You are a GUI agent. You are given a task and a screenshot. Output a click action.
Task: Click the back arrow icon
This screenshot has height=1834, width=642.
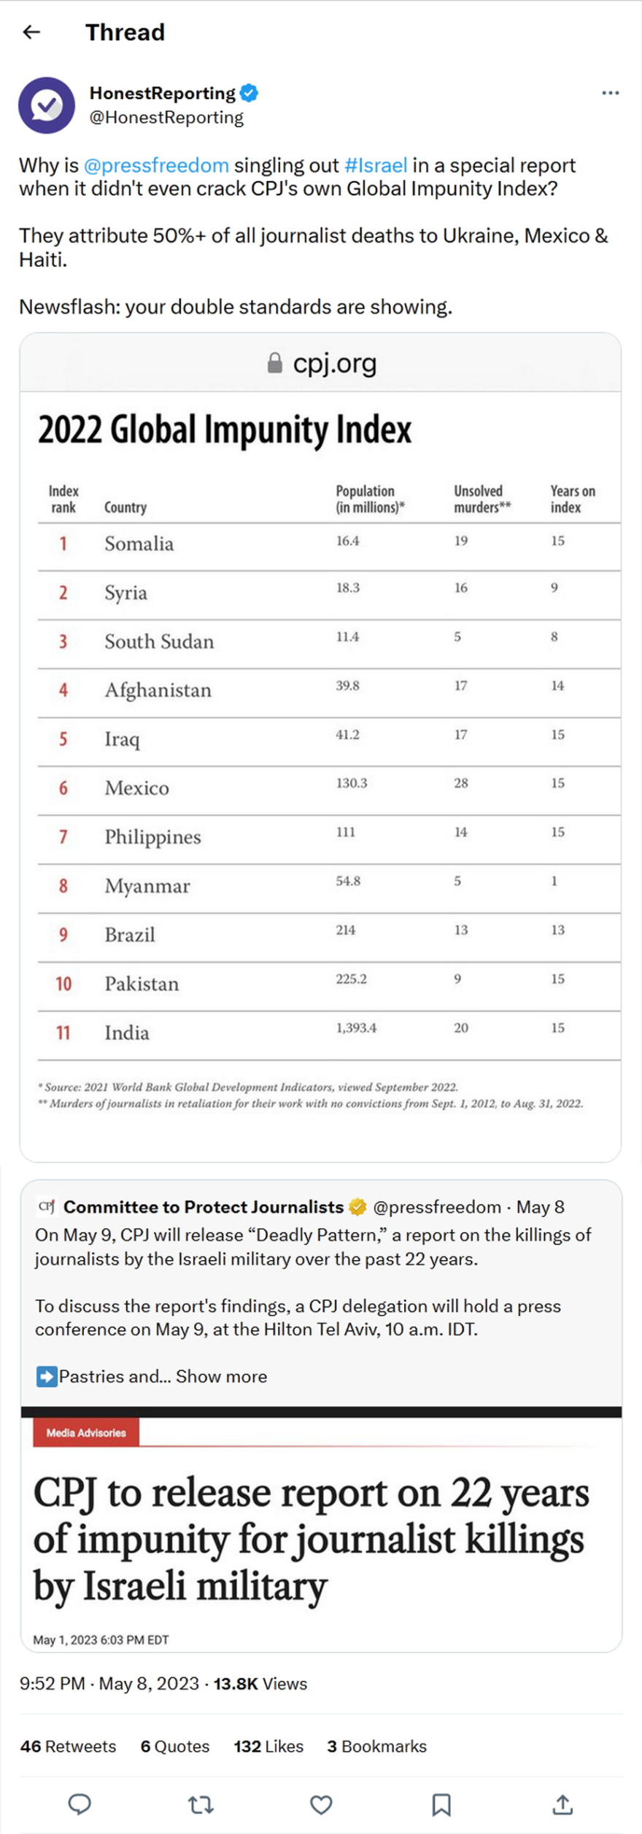31,32
